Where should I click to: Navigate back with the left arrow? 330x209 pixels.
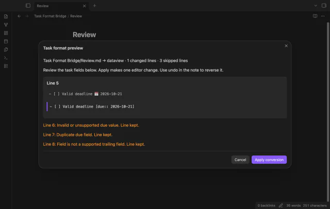pos(19,16)
